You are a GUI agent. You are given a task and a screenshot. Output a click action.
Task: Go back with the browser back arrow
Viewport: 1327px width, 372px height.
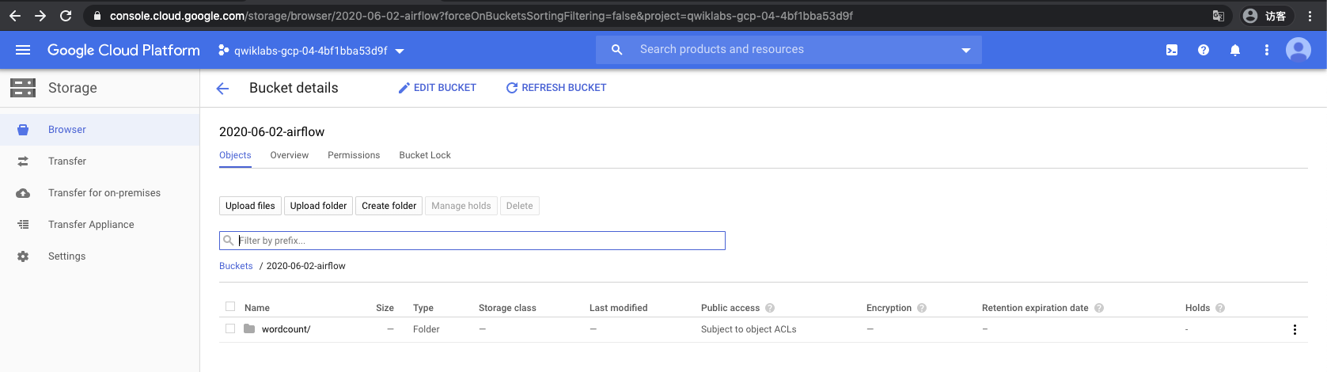[x=15, y=16]
